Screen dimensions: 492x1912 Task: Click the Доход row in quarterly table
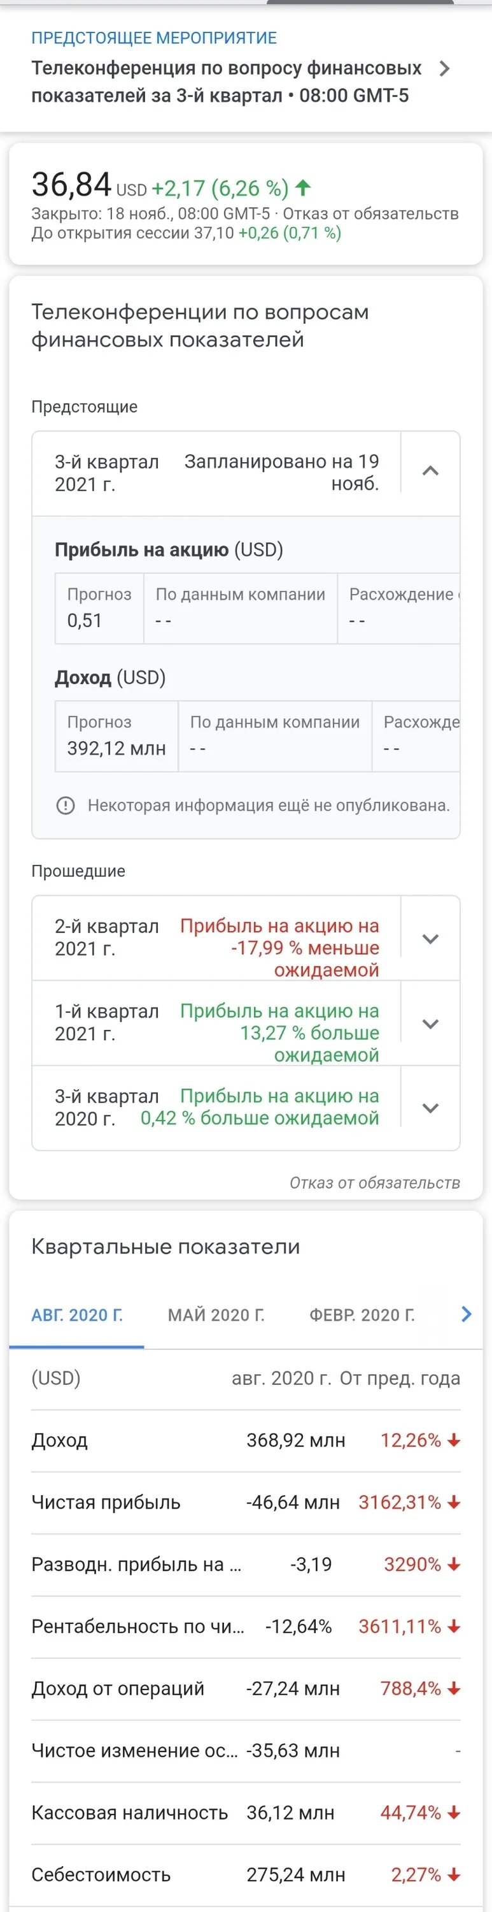pos(246,1440)
